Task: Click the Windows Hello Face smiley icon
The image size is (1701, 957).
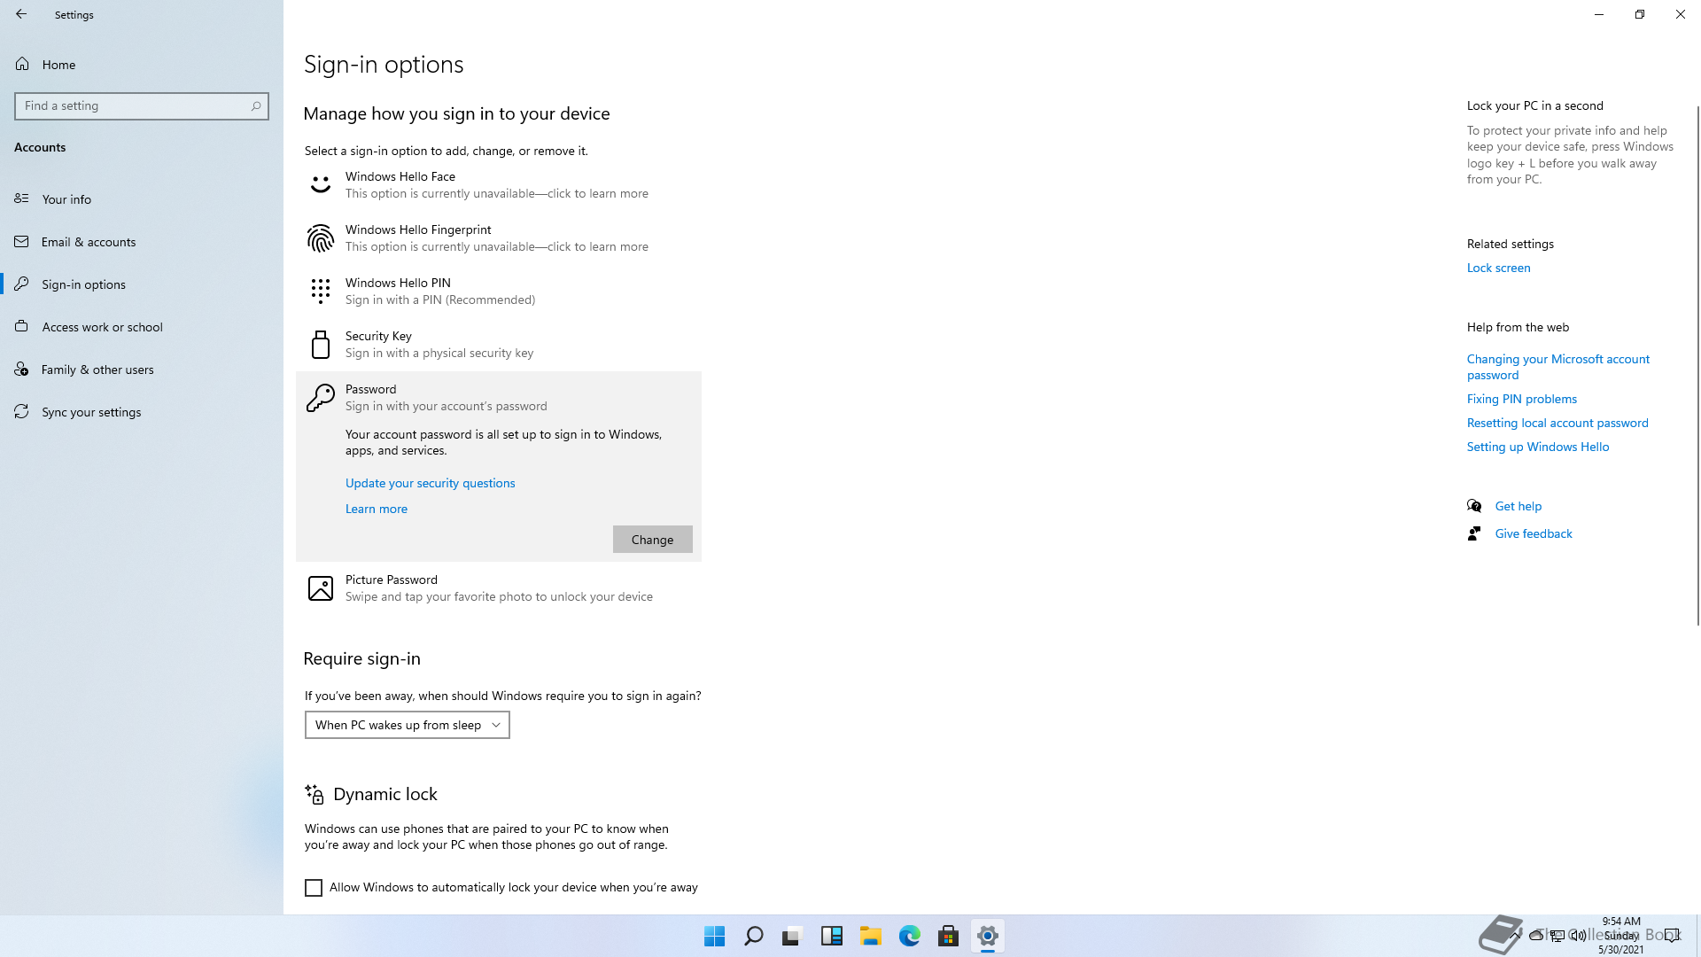Action: (320, 184)
